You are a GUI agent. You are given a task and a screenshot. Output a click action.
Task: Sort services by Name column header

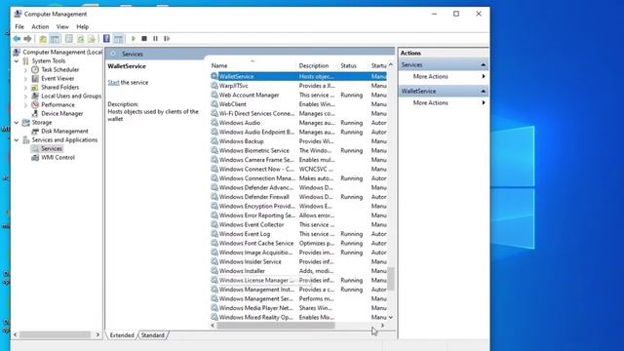(253, 65)
